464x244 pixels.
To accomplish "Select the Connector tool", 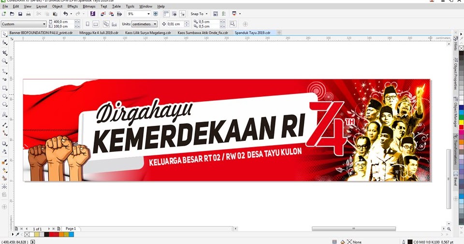I will [x=4, y=133].
